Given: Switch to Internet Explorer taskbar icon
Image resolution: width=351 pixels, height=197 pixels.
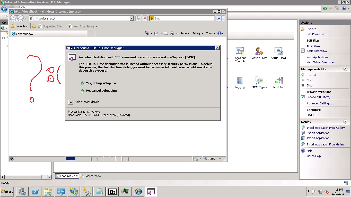Looking at the screenshot, I should coord(138,192).
